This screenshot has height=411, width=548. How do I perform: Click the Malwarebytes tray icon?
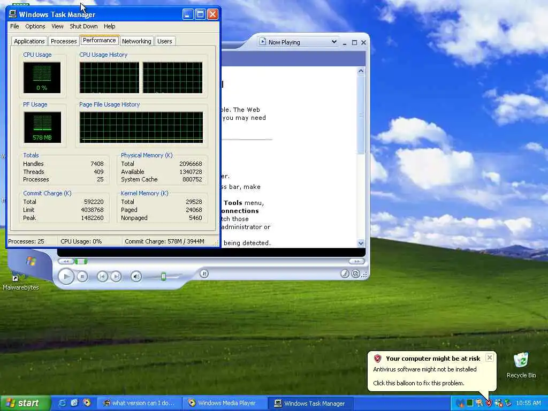[x=460, y=403]
